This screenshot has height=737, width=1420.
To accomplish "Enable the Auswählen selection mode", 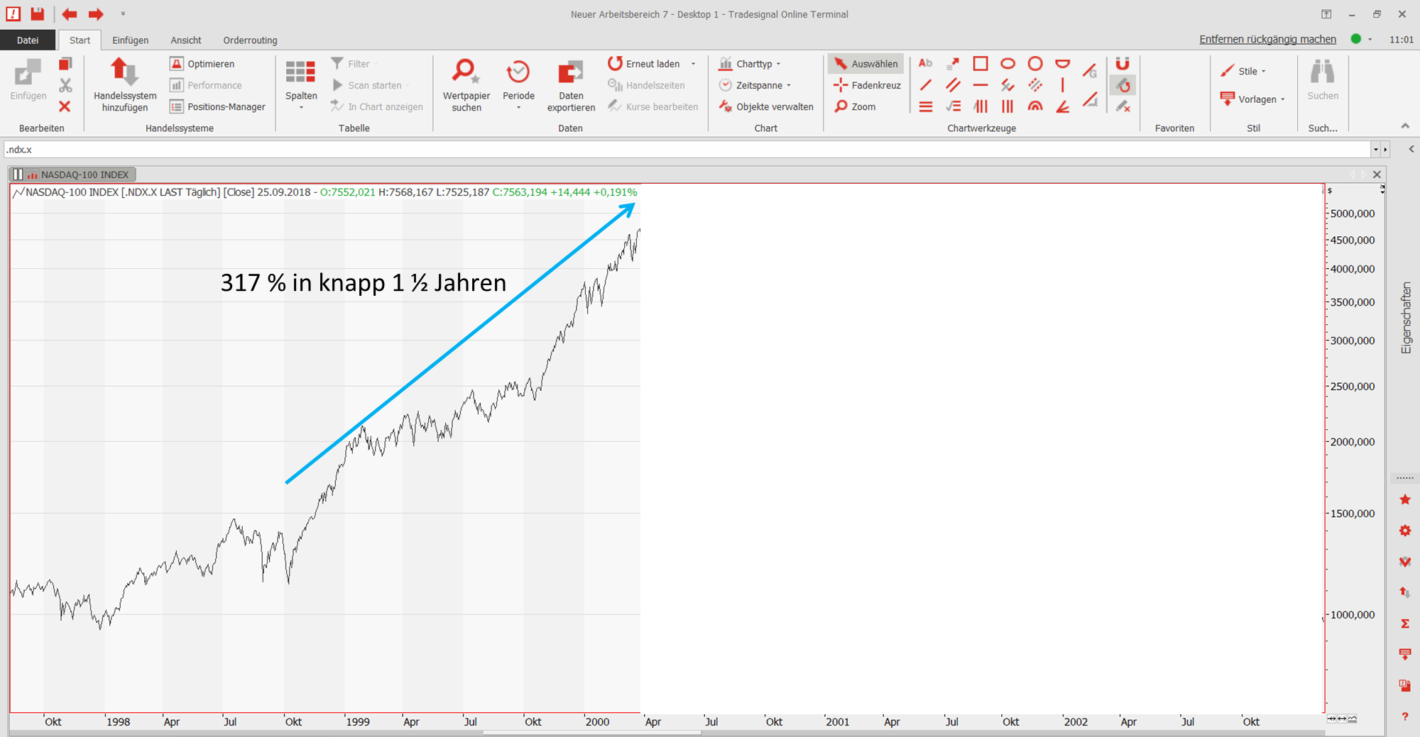I will tap(866, 64).
